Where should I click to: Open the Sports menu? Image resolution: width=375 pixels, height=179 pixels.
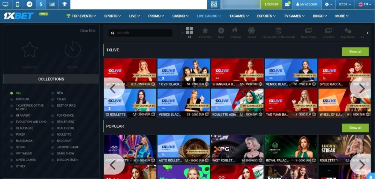112,16
